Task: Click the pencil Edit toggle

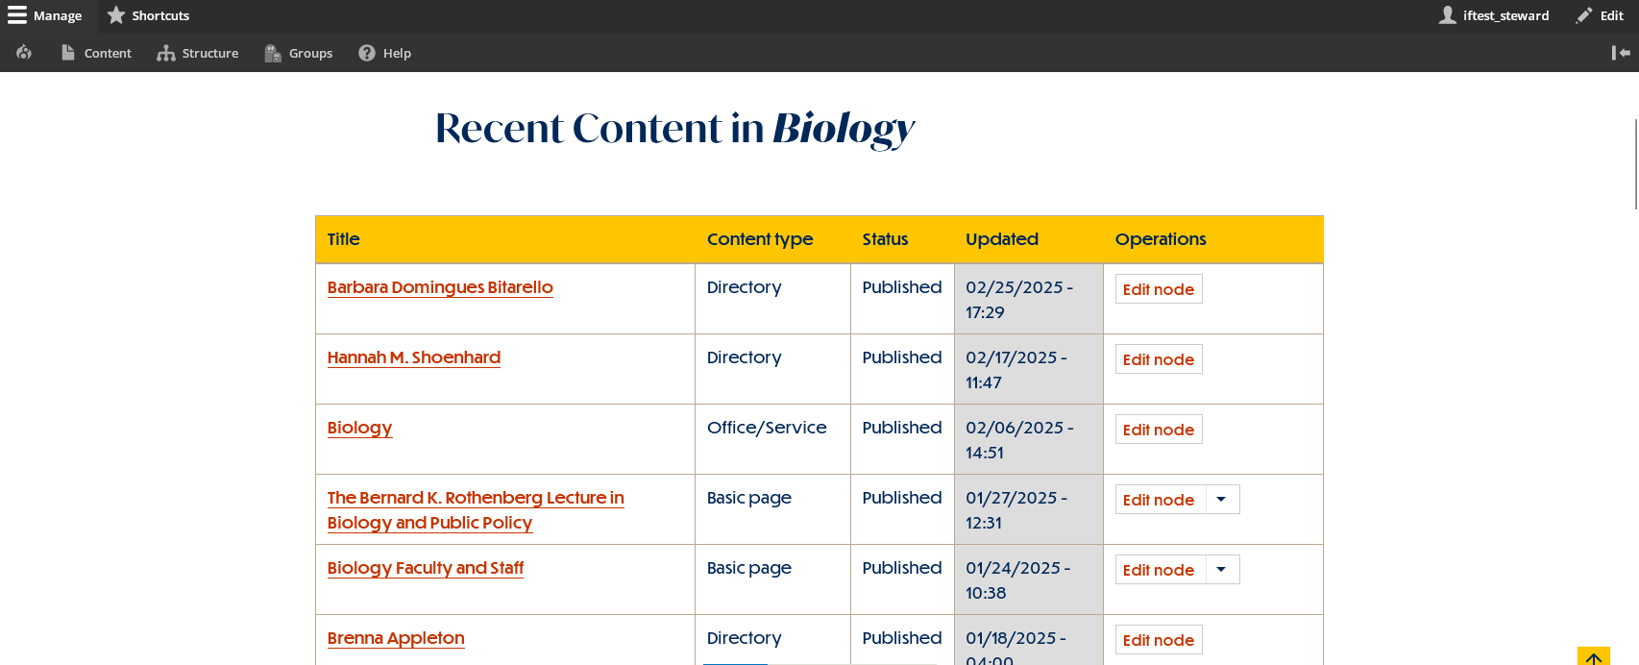Action: click(1600, 15)
